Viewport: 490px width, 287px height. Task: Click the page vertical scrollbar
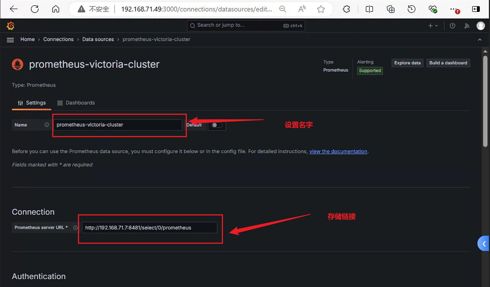(485, 101)
